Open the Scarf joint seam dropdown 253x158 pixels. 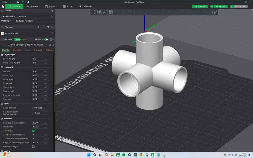pos(40,113)
